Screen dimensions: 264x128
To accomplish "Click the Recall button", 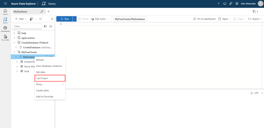I will click(x=83, y=19).
